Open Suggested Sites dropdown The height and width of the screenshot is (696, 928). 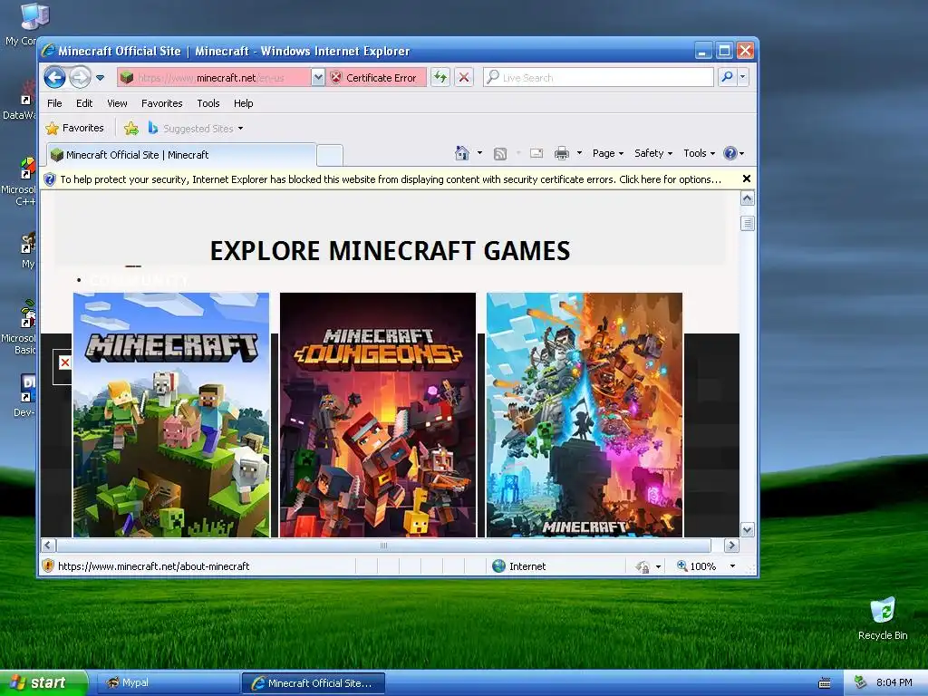pyautogui.click(x=196, y=128)
